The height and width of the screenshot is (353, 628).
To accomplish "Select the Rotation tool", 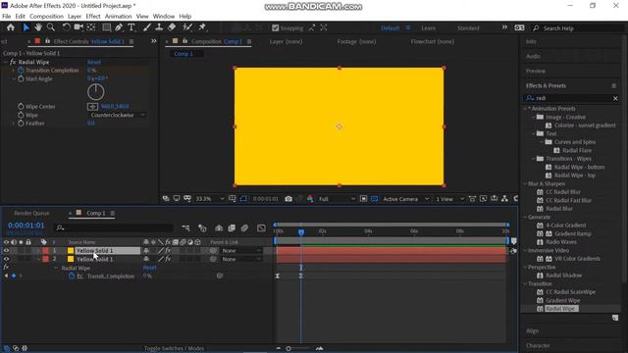I will pos(66,27).
